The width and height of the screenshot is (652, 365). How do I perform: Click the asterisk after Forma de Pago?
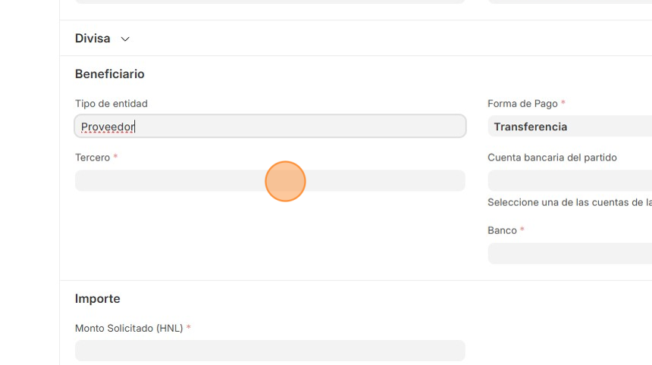pyautogui.click(x=563, y=104)
